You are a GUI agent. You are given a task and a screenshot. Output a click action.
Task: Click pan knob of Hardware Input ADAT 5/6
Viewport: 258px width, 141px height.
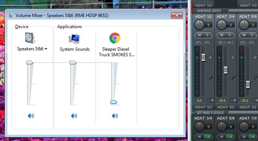click(x=244, y=24)
